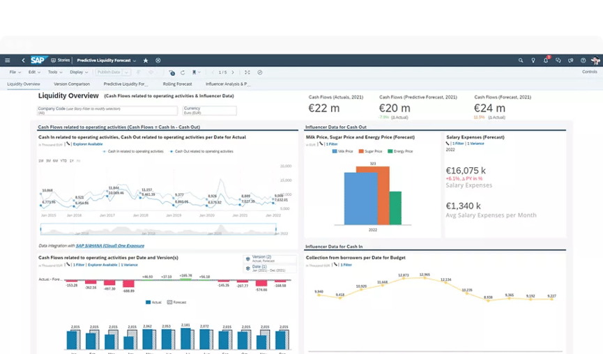Image resolution: width=603 pixels, height=354 pixels.
Task: Select the YTD time range button
Action: [x=63, y=161]
